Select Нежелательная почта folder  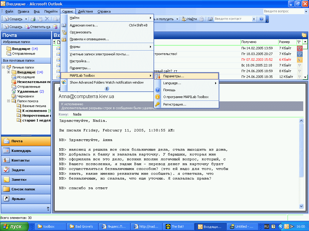pyautogui.click(x=31, y=82)
